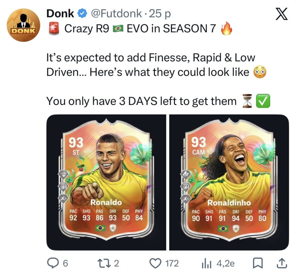Open the @Futdonk handle link
296x279 pixels.
116,14
